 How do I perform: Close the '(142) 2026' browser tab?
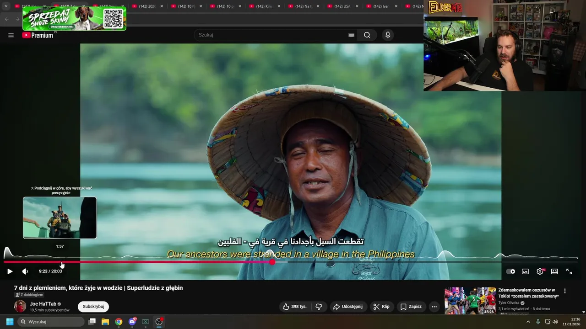tap(162, 6)
